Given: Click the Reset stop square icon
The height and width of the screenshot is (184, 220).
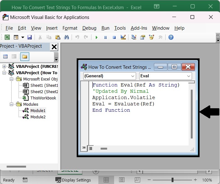Looking at the screenshot, I should point(114,37).
